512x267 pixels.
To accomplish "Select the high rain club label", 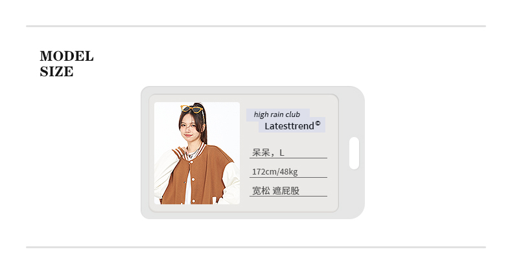I will point(277,114).
